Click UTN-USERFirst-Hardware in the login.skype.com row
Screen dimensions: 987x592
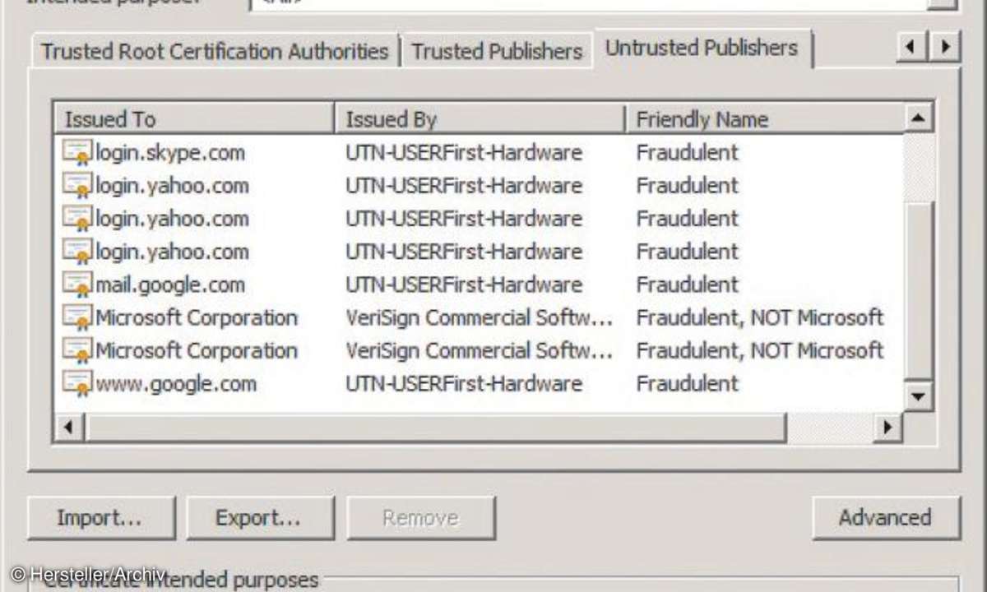[x=464, y=153]
